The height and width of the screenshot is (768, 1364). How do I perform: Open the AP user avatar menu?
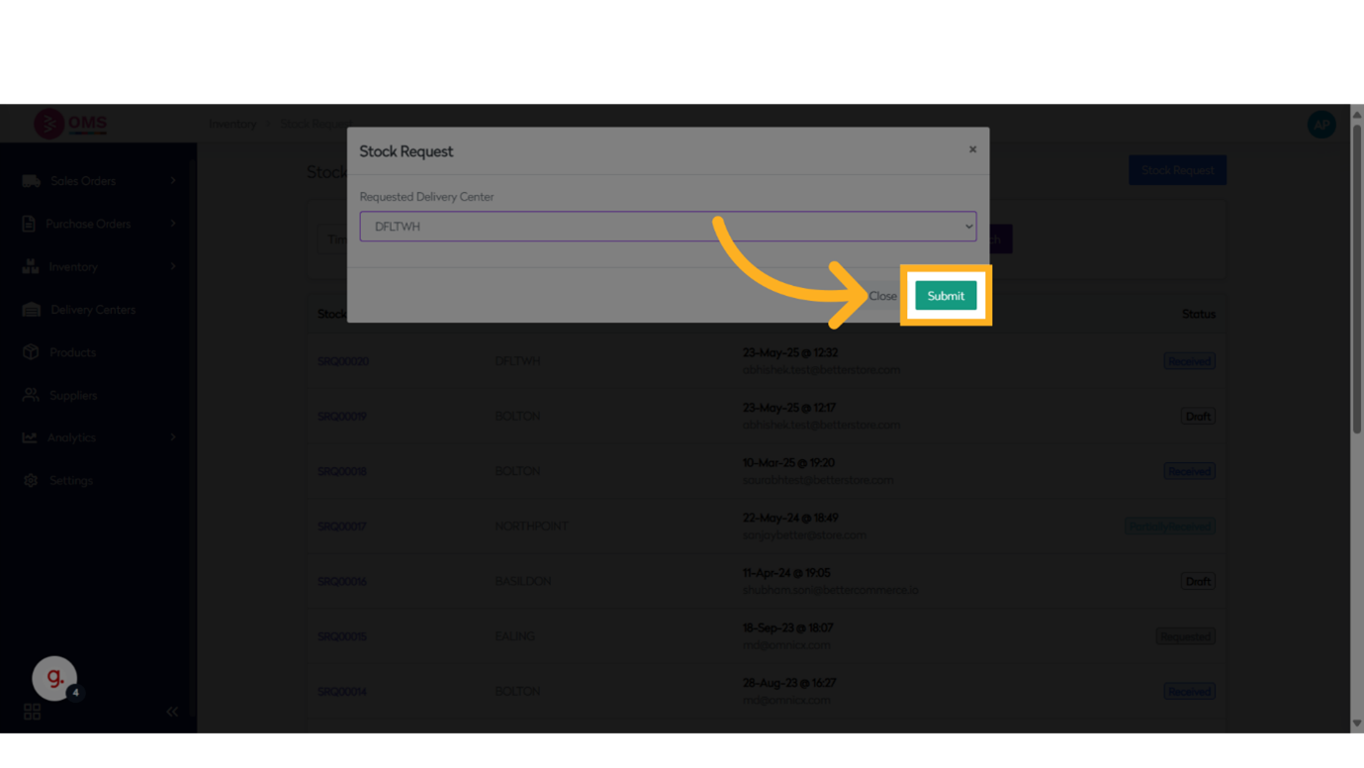click(1320, 125)
